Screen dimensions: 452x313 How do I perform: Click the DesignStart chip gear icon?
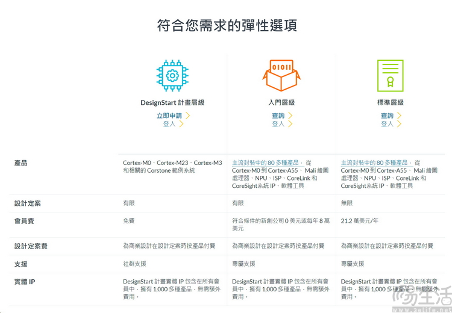172,76
